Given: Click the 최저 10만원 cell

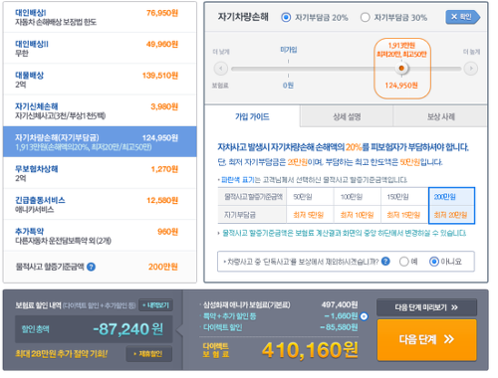Looking at the screenshot, I should [357, 215].
